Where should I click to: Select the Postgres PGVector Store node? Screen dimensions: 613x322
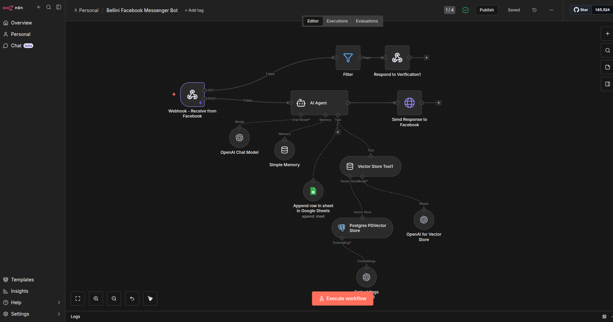tap(362, 228)
